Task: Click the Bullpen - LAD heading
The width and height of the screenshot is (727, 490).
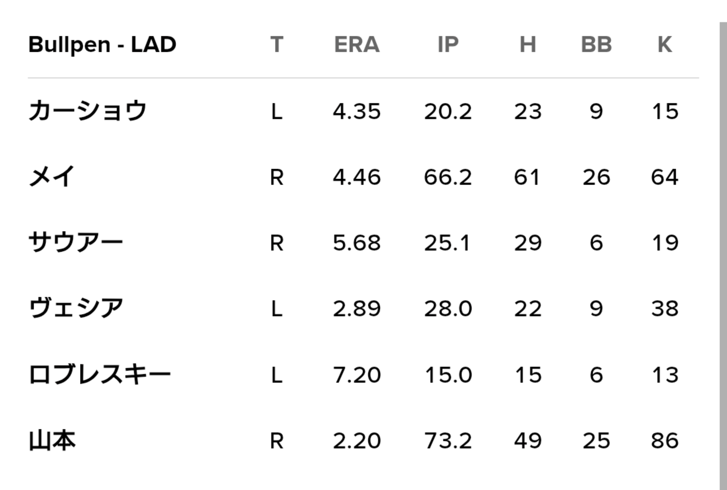Action: coord(102,44)
